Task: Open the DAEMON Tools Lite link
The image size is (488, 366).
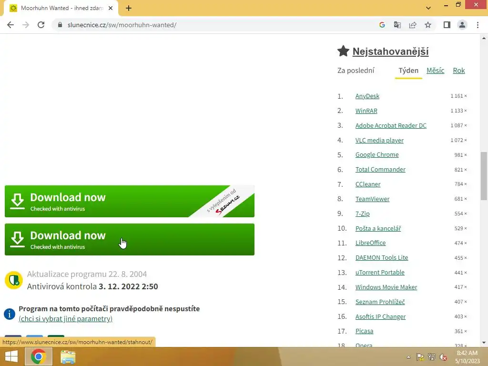Action: (382, 258)
